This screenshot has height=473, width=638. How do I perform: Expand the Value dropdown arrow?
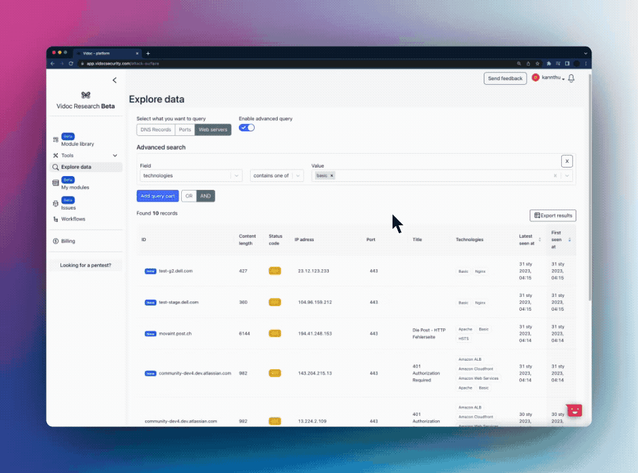(567, 175)
